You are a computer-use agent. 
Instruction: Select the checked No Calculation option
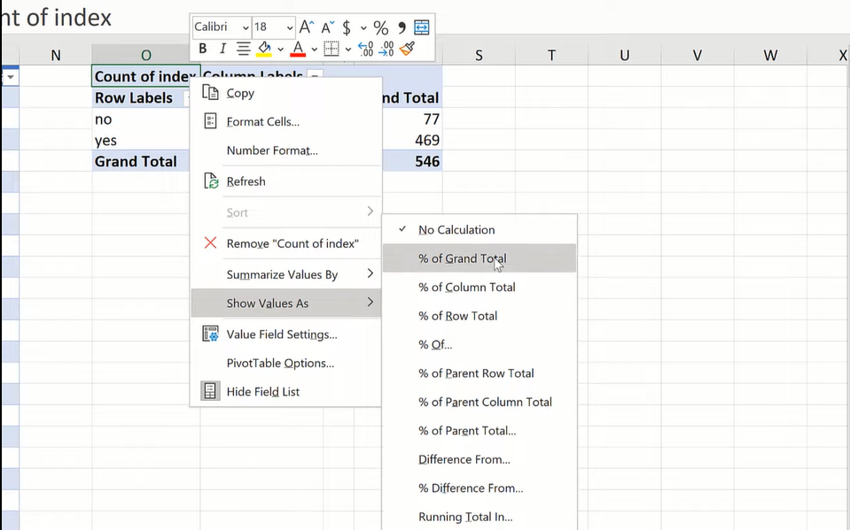click(x=480, y=229)
